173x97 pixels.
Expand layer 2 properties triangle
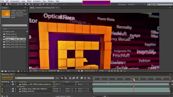11,89
